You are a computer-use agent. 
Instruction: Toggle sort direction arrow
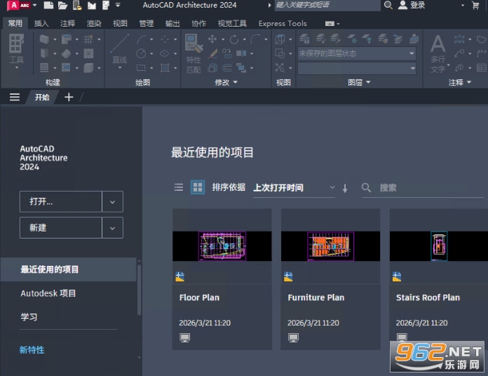point(345,188)
